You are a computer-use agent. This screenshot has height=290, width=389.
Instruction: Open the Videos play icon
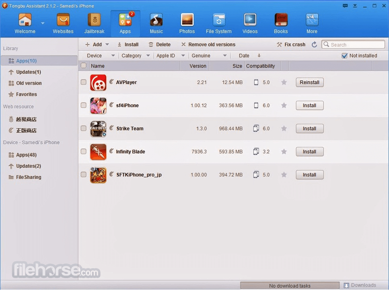tap(250, 20)
